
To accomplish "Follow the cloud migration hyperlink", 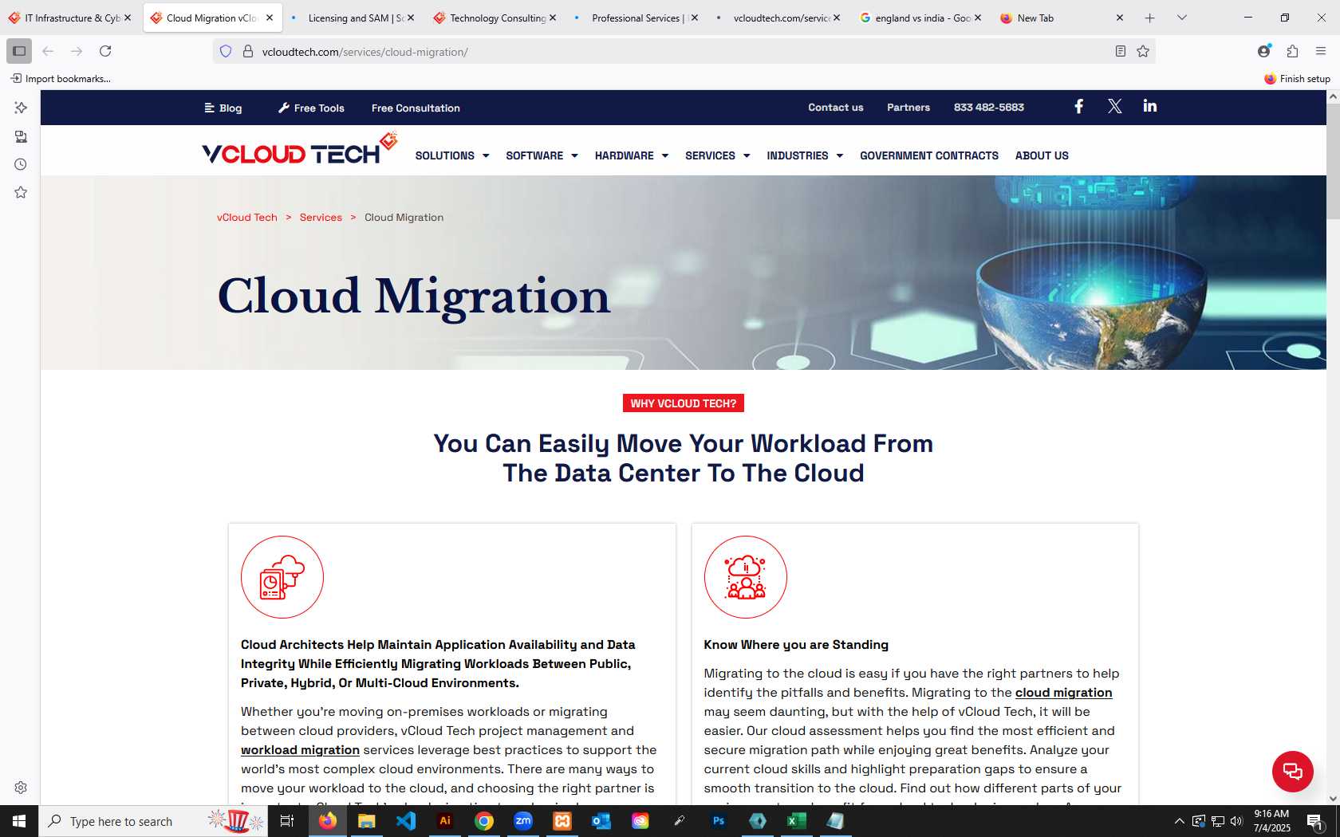I will coord(1063,692).
